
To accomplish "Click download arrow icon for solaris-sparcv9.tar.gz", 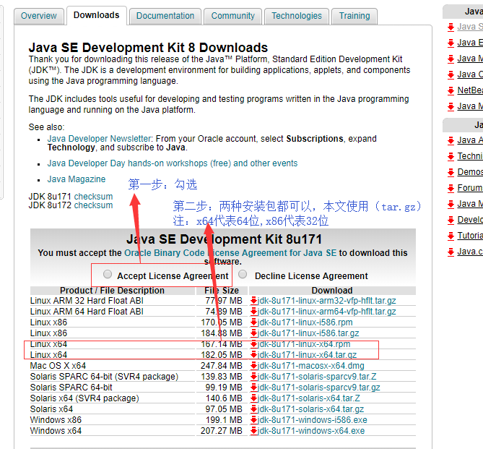I will (x=254, y=388).
